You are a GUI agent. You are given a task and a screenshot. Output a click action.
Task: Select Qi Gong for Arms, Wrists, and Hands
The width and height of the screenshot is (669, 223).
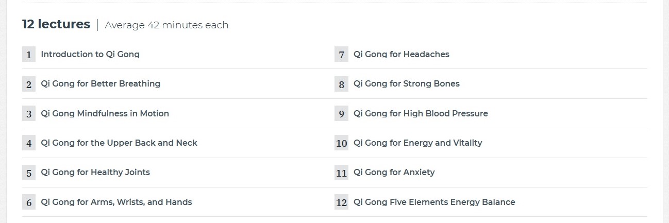[116, 202]
